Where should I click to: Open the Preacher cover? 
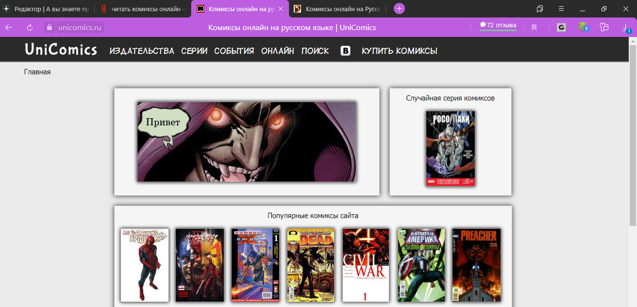476,265
